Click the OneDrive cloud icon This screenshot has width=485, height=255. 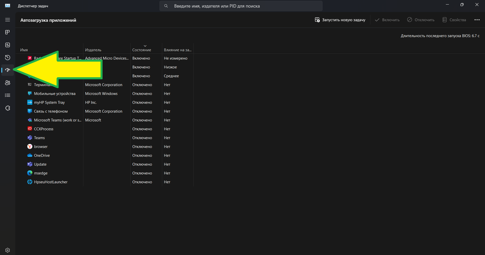(x=30, y=155)
